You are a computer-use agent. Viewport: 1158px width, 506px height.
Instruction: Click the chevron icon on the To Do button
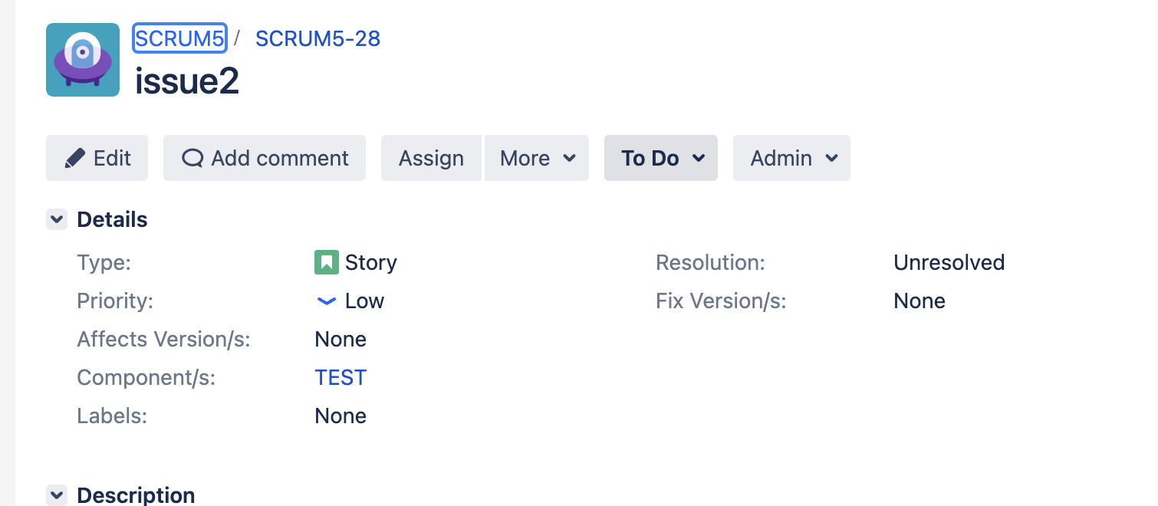698,158
